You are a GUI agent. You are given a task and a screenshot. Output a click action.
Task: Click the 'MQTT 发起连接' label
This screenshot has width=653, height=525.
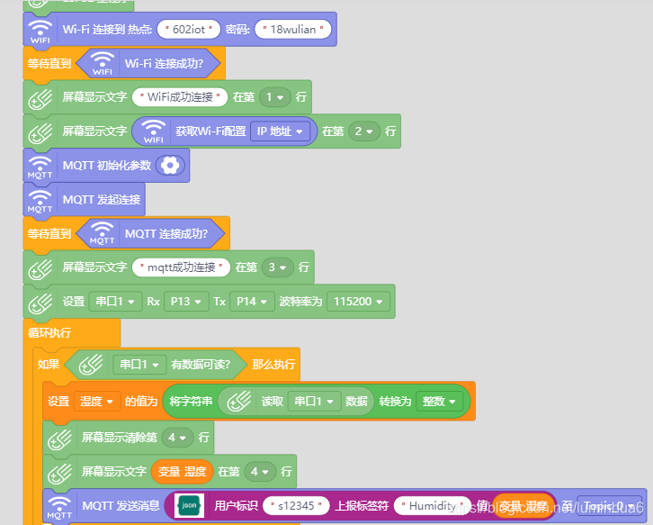click(102, 200)
